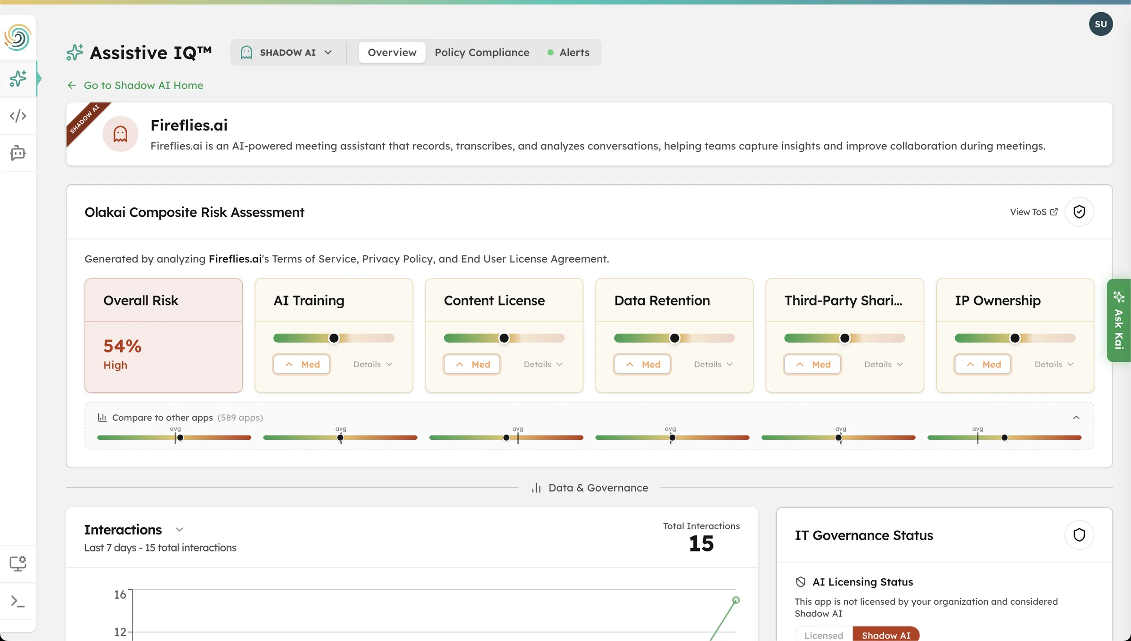The width and height of the screenshot is (1131, 641).
Task: Open the Alerts tab
Action: pos(574,52)
